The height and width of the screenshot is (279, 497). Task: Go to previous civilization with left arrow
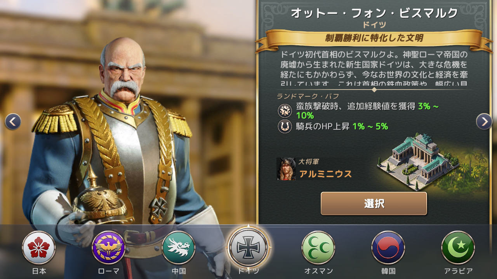[x=13, y=122]
